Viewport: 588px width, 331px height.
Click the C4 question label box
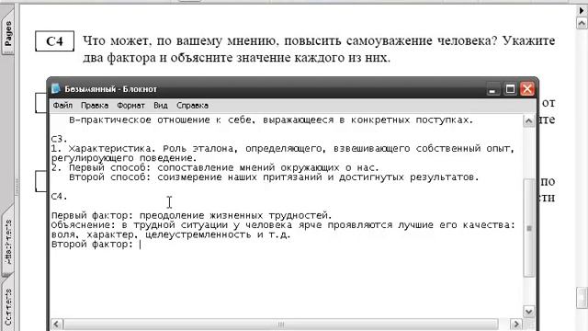click(55, 41)
